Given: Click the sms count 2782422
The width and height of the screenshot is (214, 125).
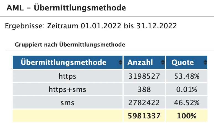Looking at the screenshot, I should pos(144,103).
